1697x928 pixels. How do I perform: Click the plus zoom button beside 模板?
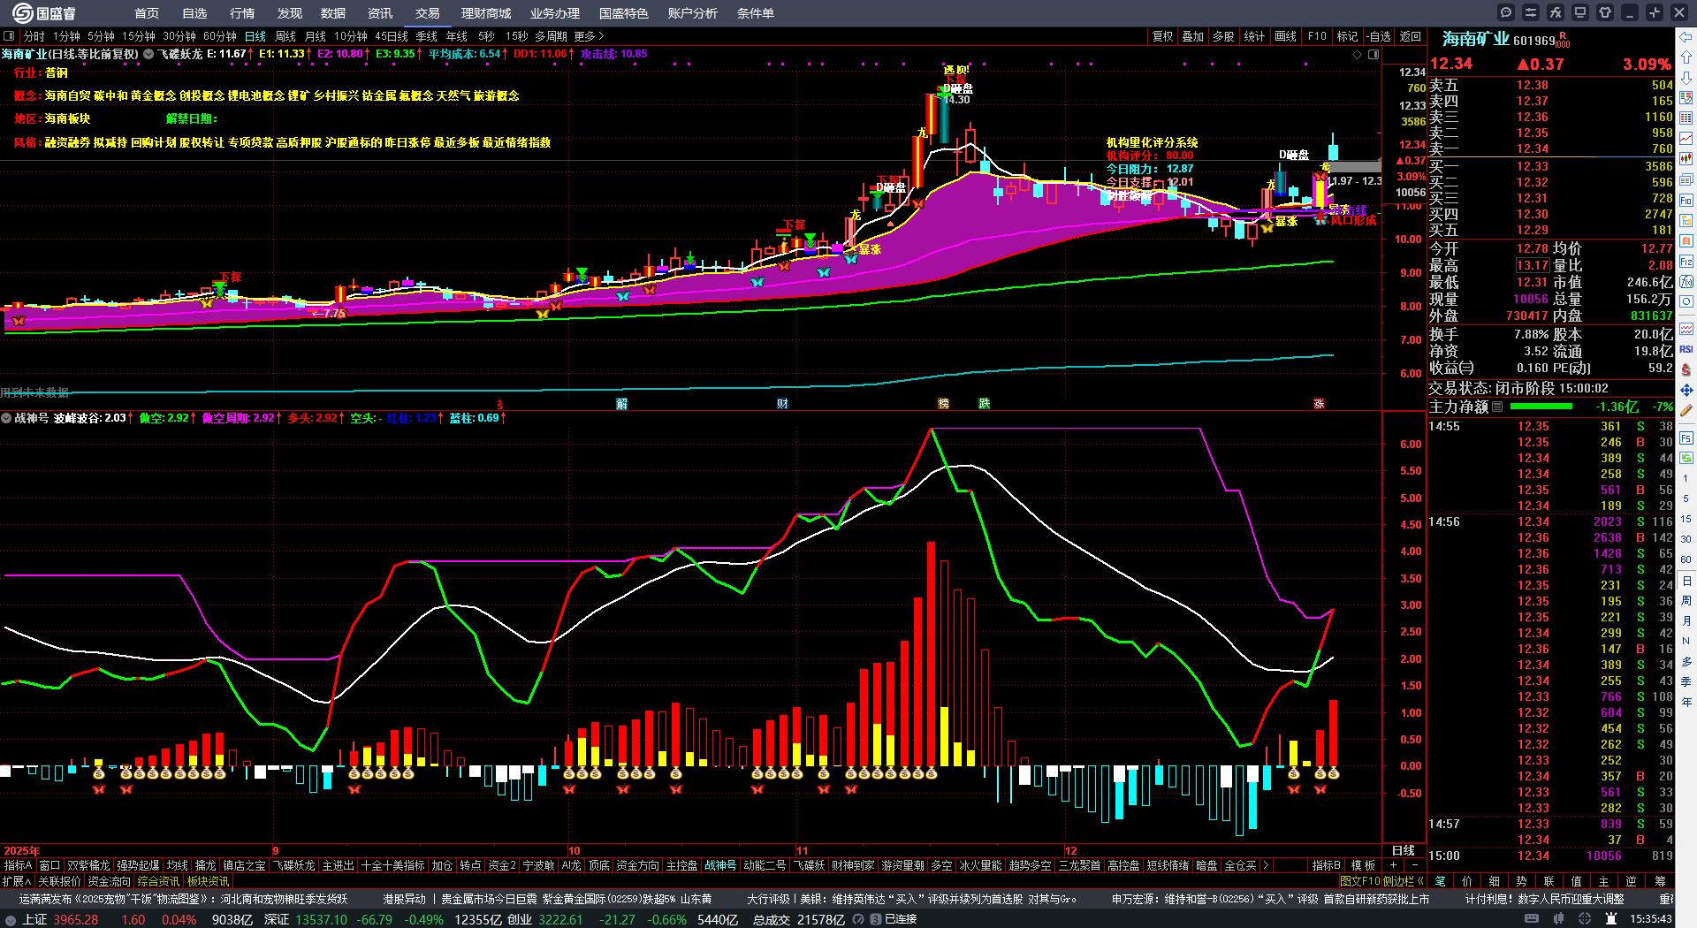coord(1394,865)
